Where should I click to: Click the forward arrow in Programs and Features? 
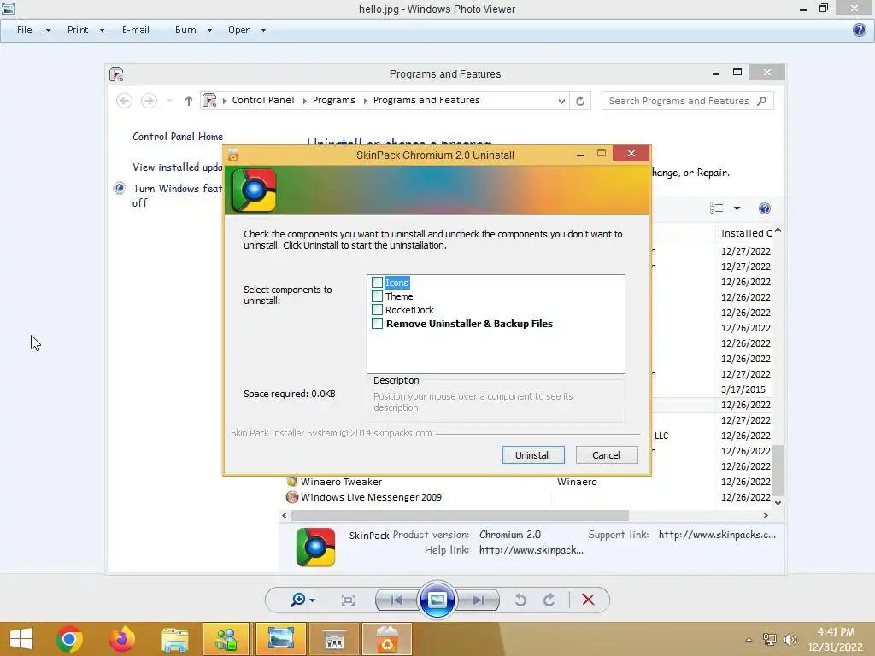pos(149,101)
